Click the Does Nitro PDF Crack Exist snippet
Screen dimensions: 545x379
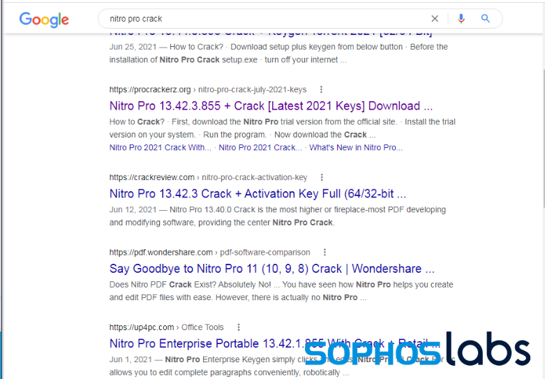pos(281,291)
